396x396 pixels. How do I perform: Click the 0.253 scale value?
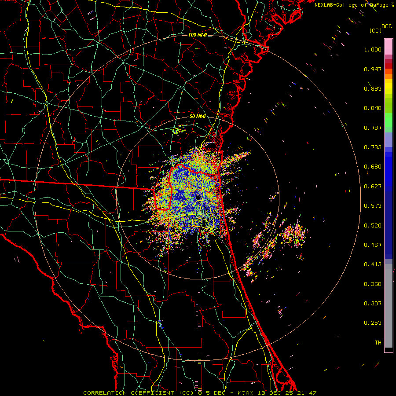(x=373, y=323)
